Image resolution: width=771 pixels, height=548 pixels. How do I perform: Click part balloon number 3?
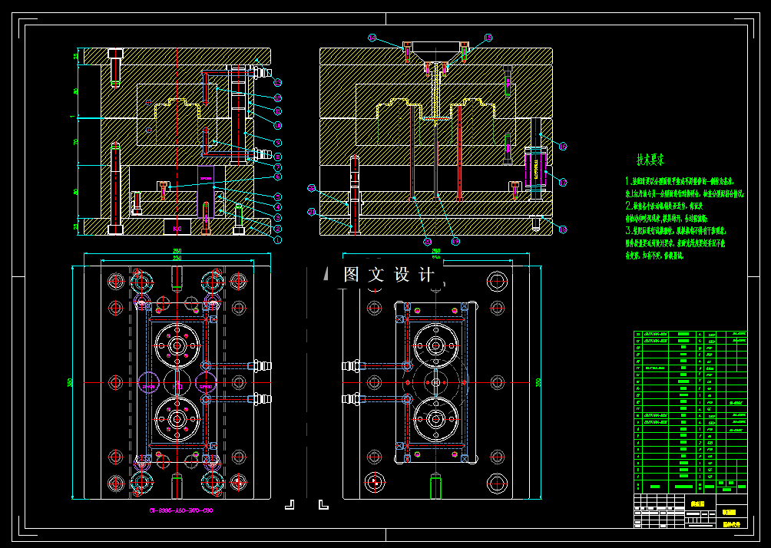click(x=277, y=218)
